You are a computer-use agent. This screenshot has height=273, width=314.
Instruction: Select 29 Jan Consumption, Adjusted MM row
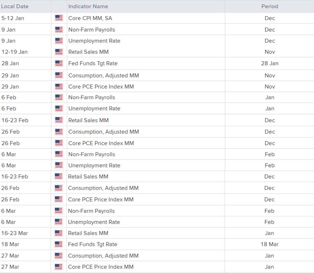pos(157,75)
